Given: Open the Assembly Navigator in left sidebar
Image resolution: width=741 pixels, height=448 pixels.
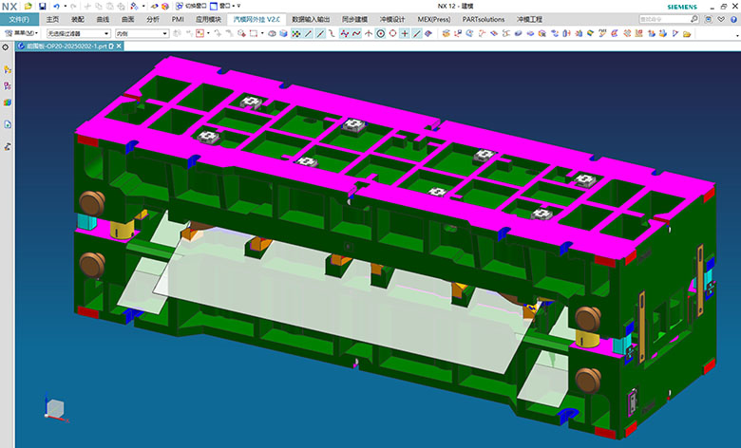Looking at the screenshot, I should [8, 70].
